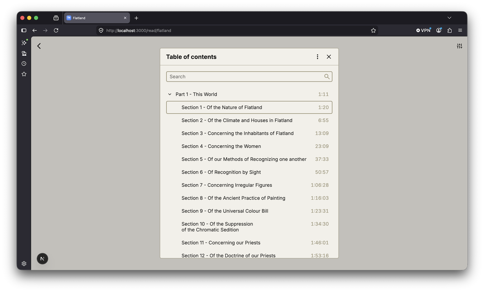
Task: Click the 37:33 timestamp
Action: (322, 159)
